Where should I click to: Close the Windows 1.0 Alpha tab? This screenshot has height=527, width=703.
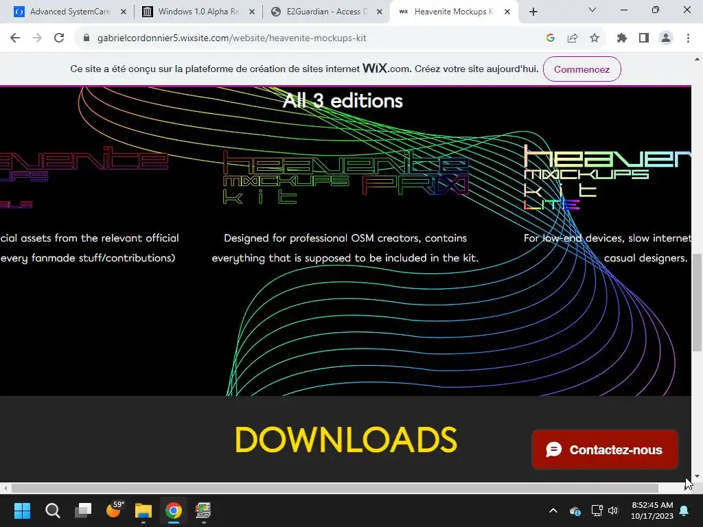point(252,12)
